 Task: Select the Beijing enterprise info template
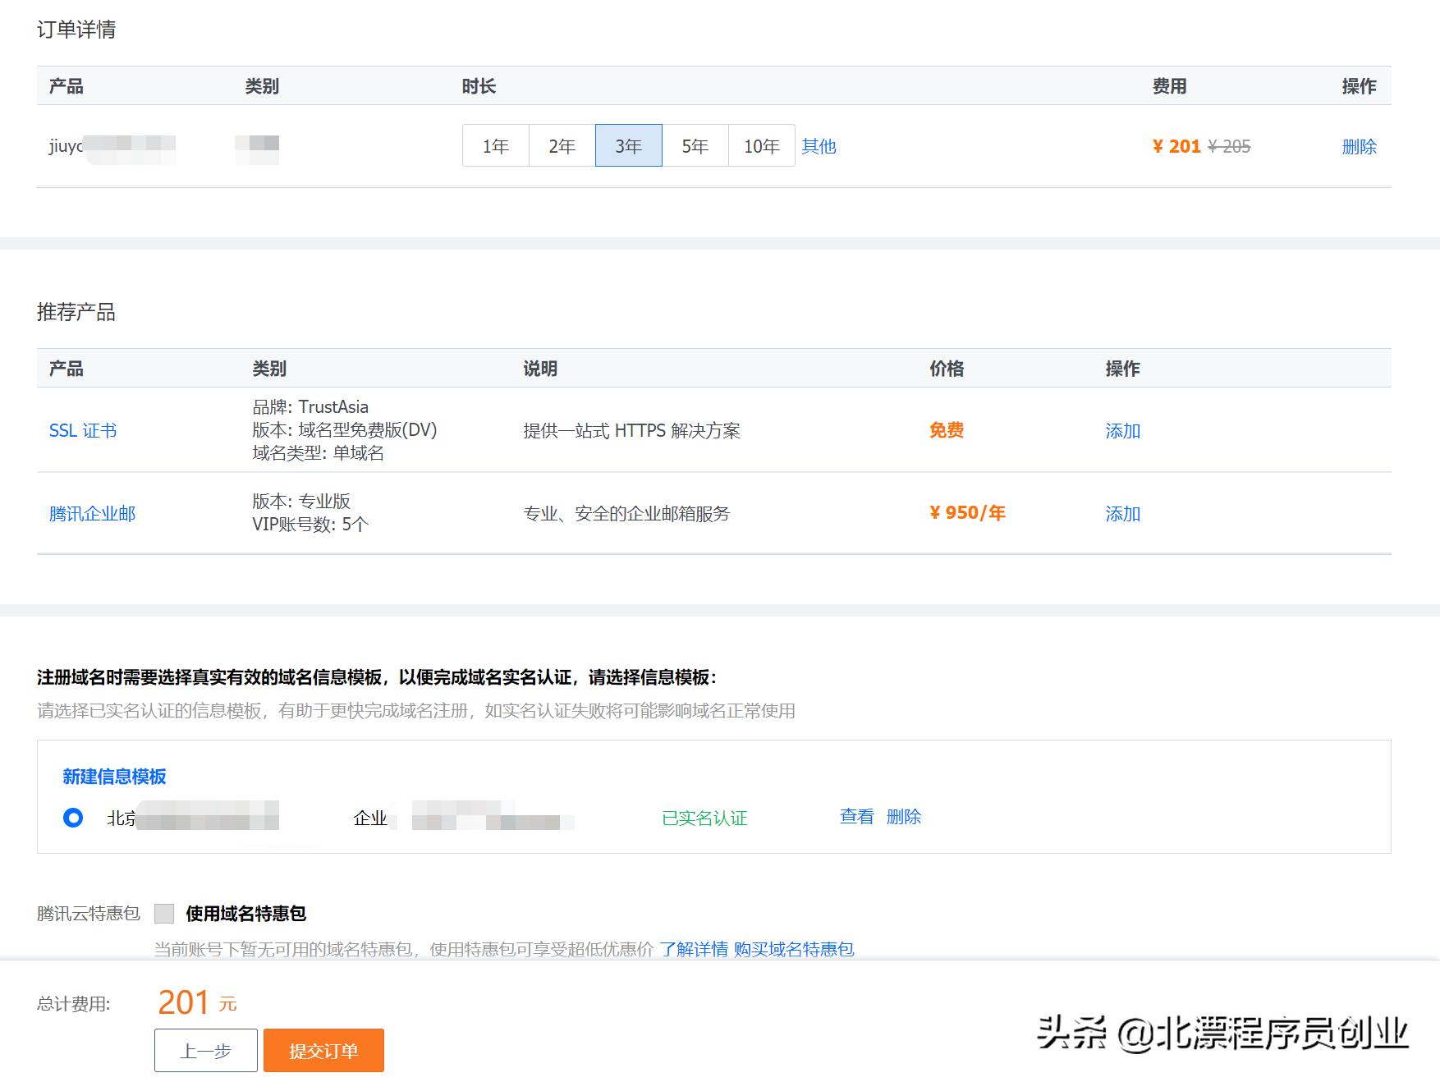pos(74,818)
